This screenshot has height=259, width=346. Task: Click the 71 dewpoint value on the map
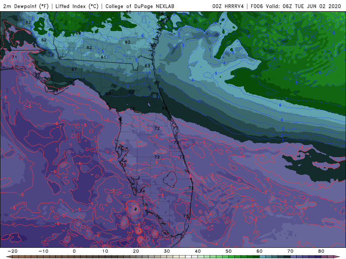click(x=14, y=57)
